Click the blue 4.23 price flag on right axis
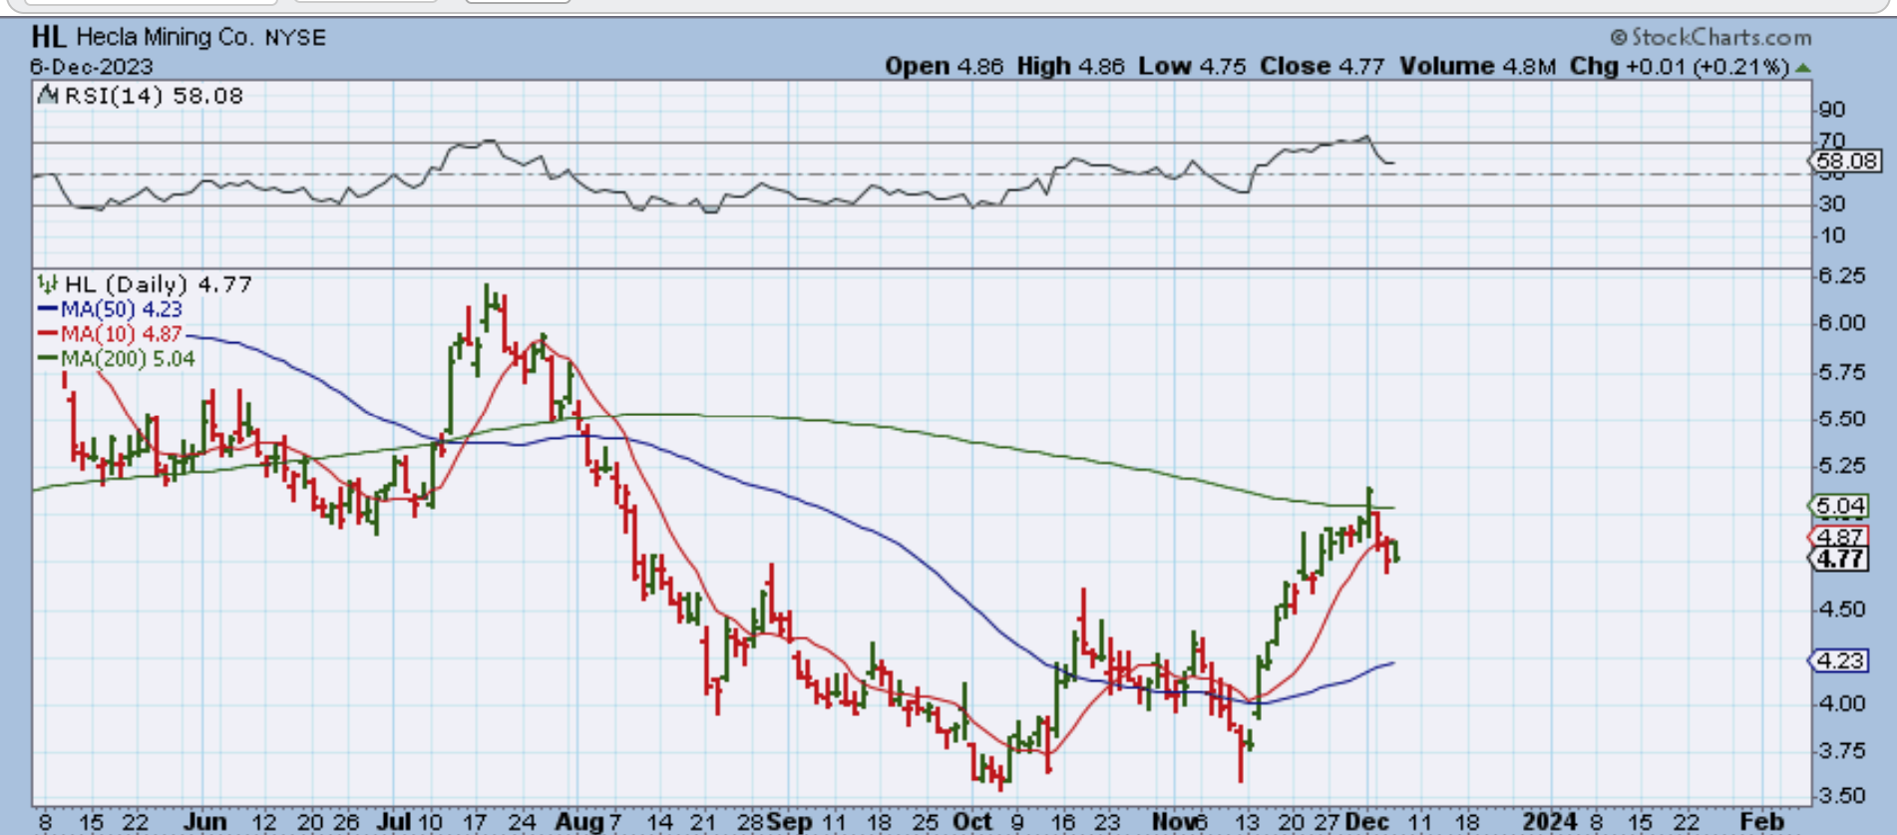 1838,660
